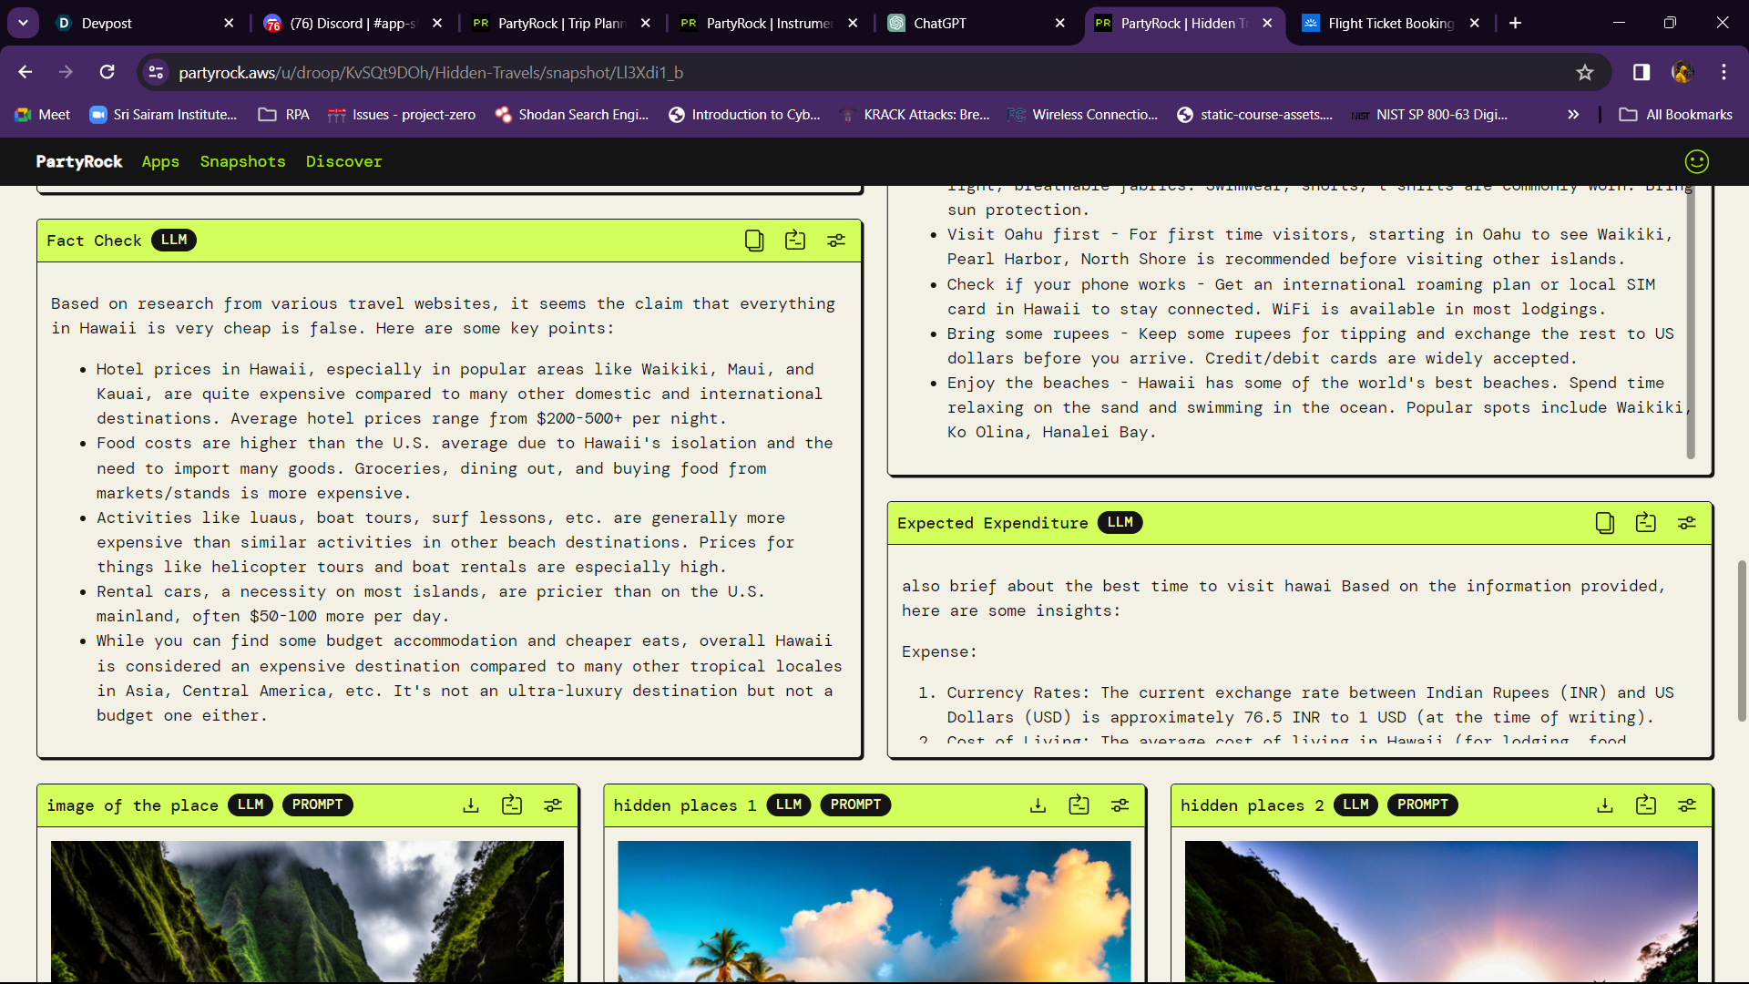Image resolution: width=1749 pixels, height=984 pixels.
Task: Click the page vertical scrollbar thumb
Action: 1742,641
